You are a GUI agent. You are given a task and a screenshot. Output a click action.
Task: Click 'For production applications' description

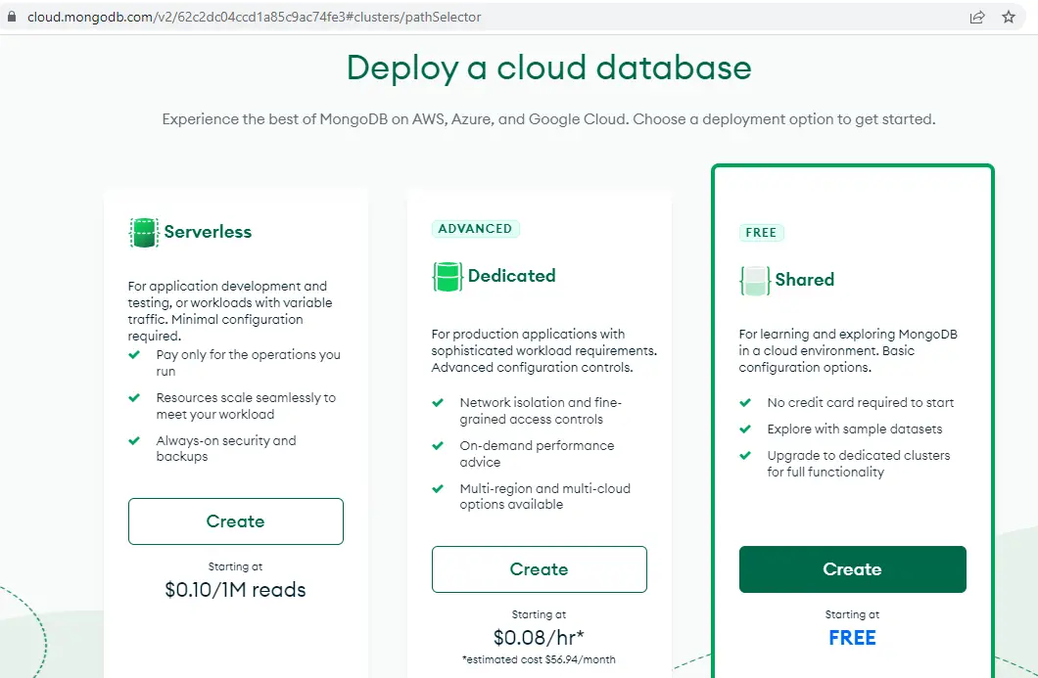[544, 350]
